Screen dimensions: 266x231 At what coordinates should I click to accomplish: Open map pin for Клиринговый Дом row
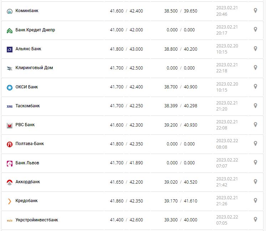255,67
